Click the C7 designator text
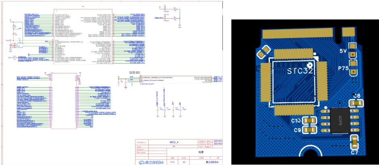The image size is (379, 165). pyautogui.click(x=355, y=153)
